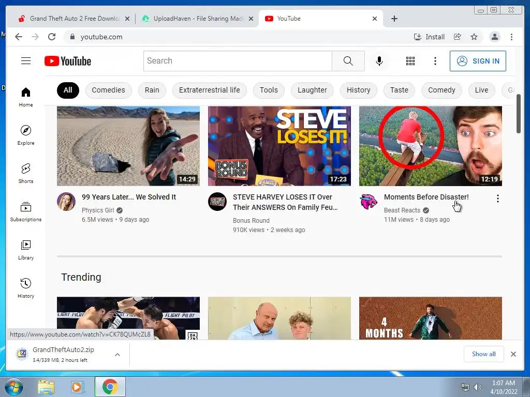Viewport: 530px width, 397px height.
Task: Open YouTube settings three-dot menu
Action: click(435, 61)
